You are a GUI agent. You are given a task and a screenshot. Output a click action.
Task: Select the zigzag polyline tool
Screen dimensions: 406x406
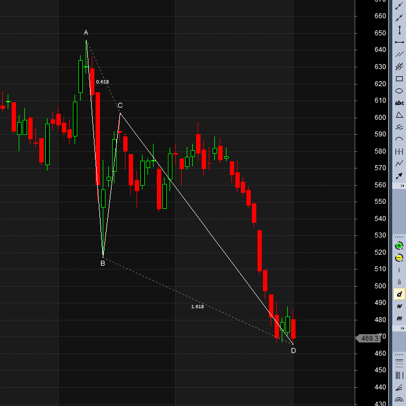399,164
